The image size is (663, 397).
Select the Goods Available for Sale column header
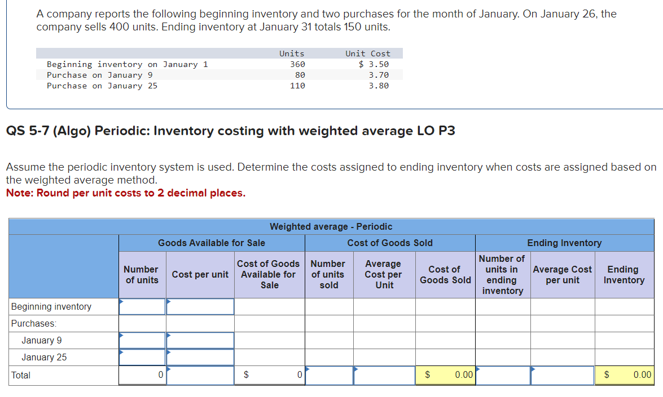[211, 243]
